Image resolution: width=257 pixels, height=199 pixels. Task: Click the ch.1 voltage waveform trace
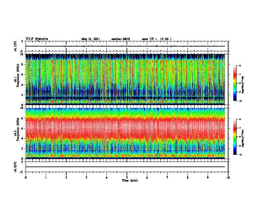pyautogui.click(x=125, y=46)
